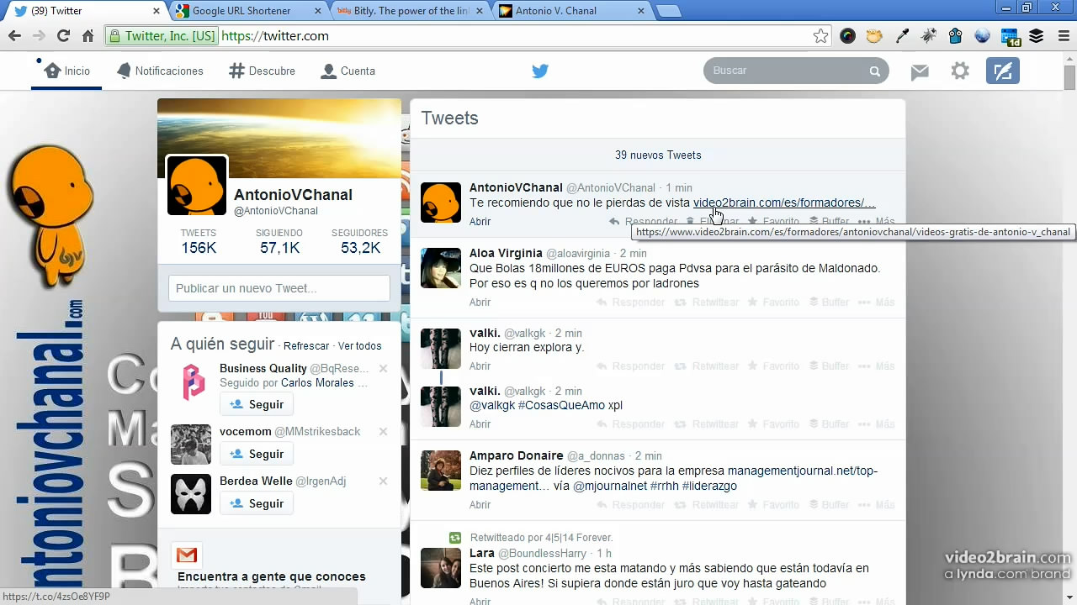
Task: Retweet valki #CosasQueAmo tweet
Action: 707,424
